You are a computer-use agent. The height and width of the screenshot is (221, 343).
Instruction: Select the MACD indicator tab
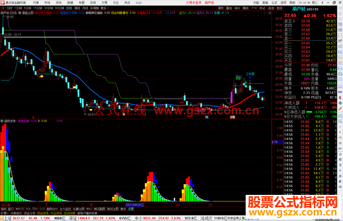point(19,209)
